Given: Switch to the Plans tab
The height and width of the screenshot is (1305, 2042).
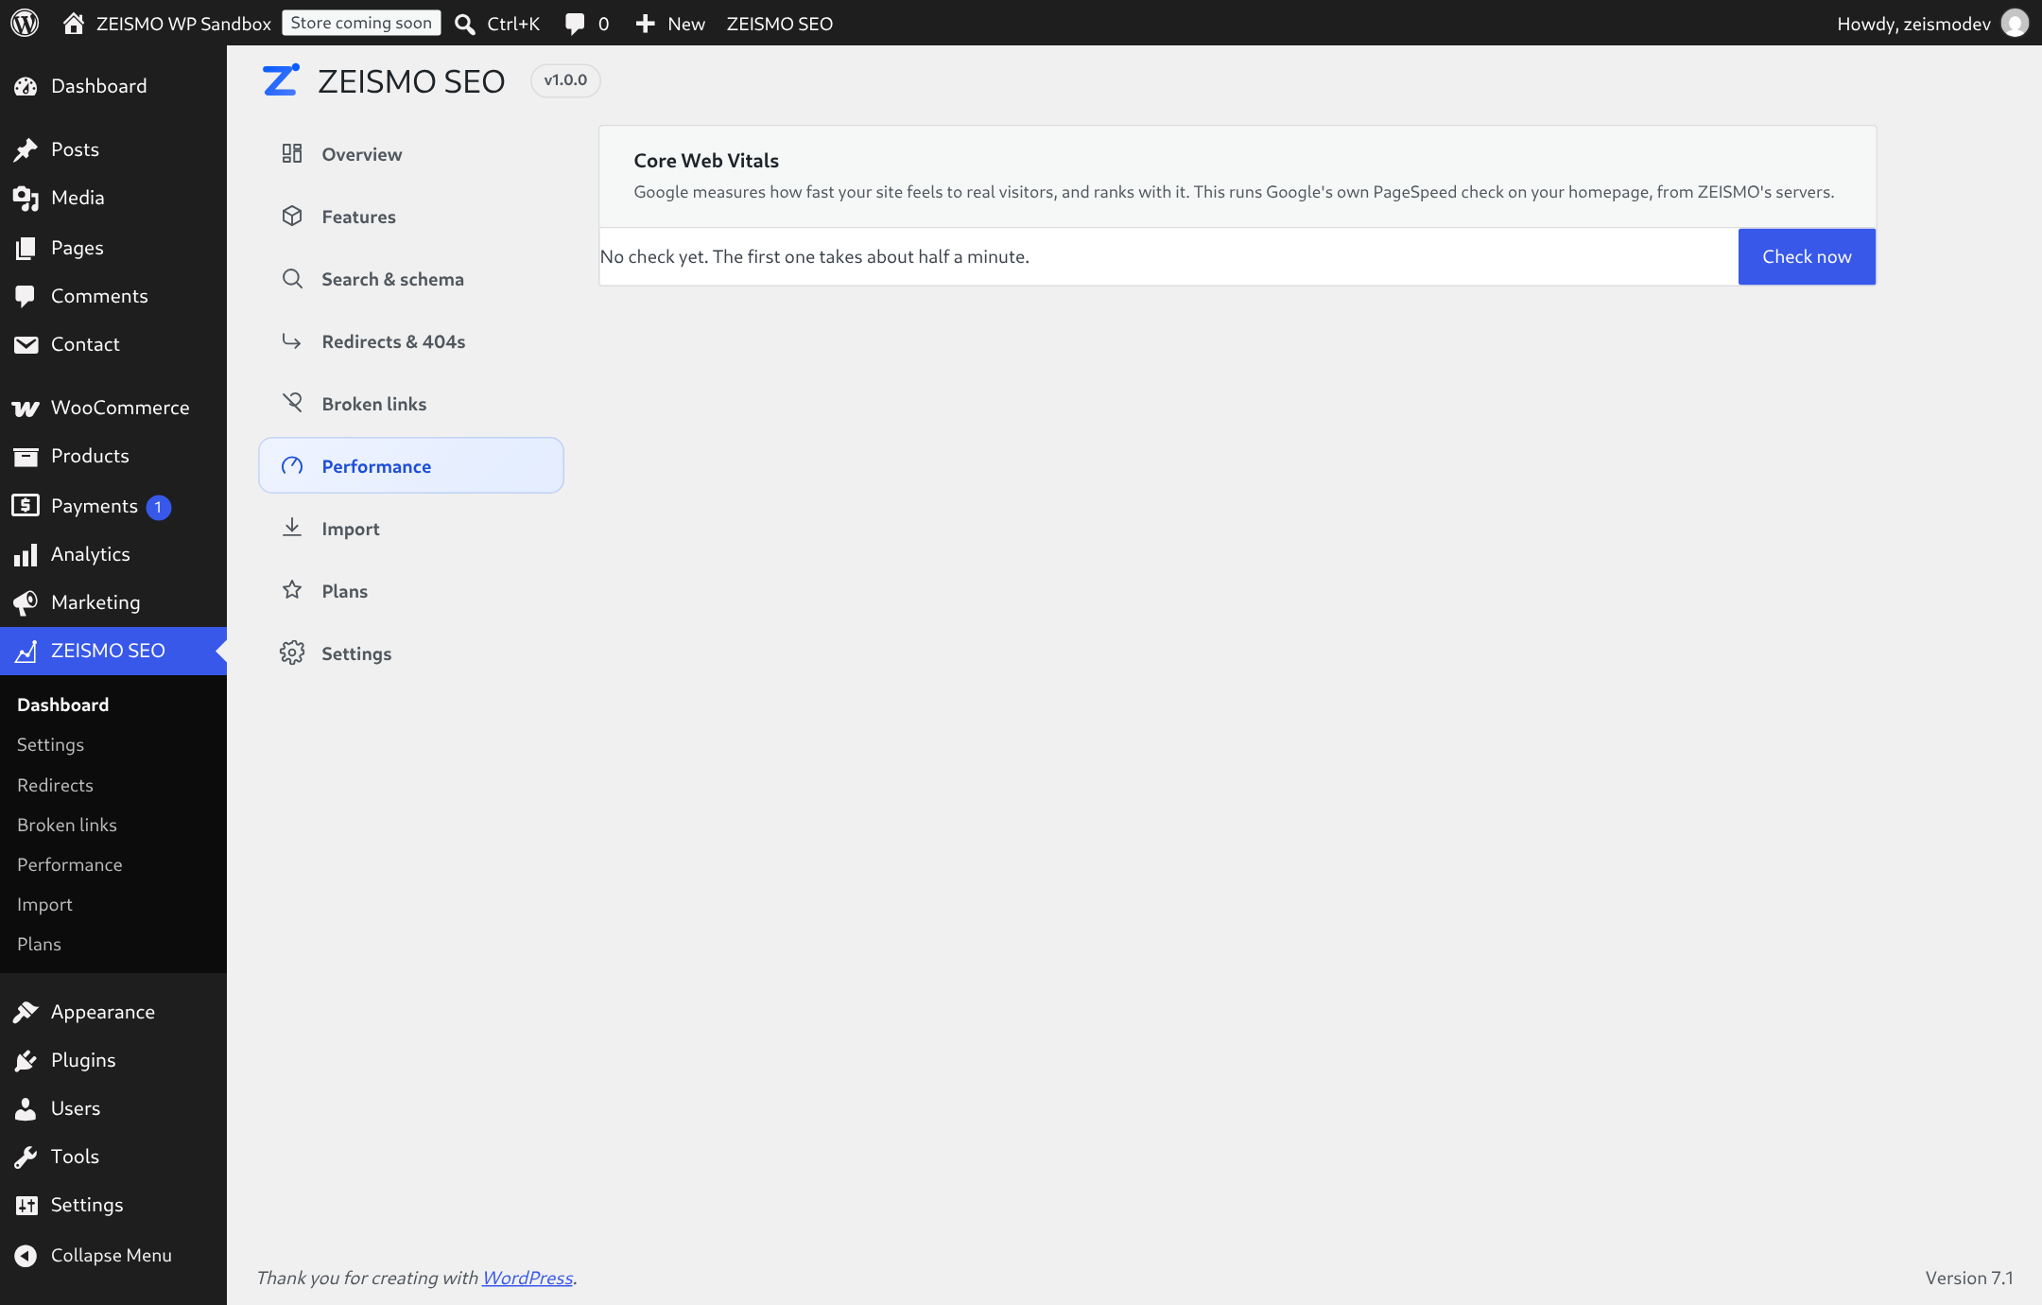Looking at the screenshot, I should tap(411, 590).
